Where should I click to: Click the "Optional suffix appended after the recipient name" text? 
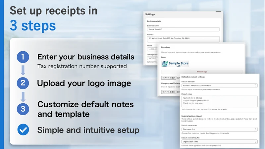[201, 145]
